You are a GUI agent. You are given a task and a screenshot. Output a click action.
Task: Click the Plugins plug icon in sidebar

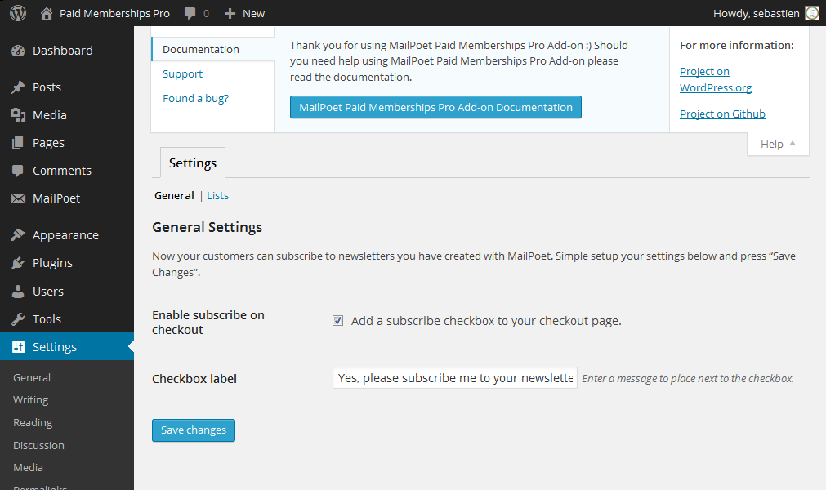tap(18, 263)
